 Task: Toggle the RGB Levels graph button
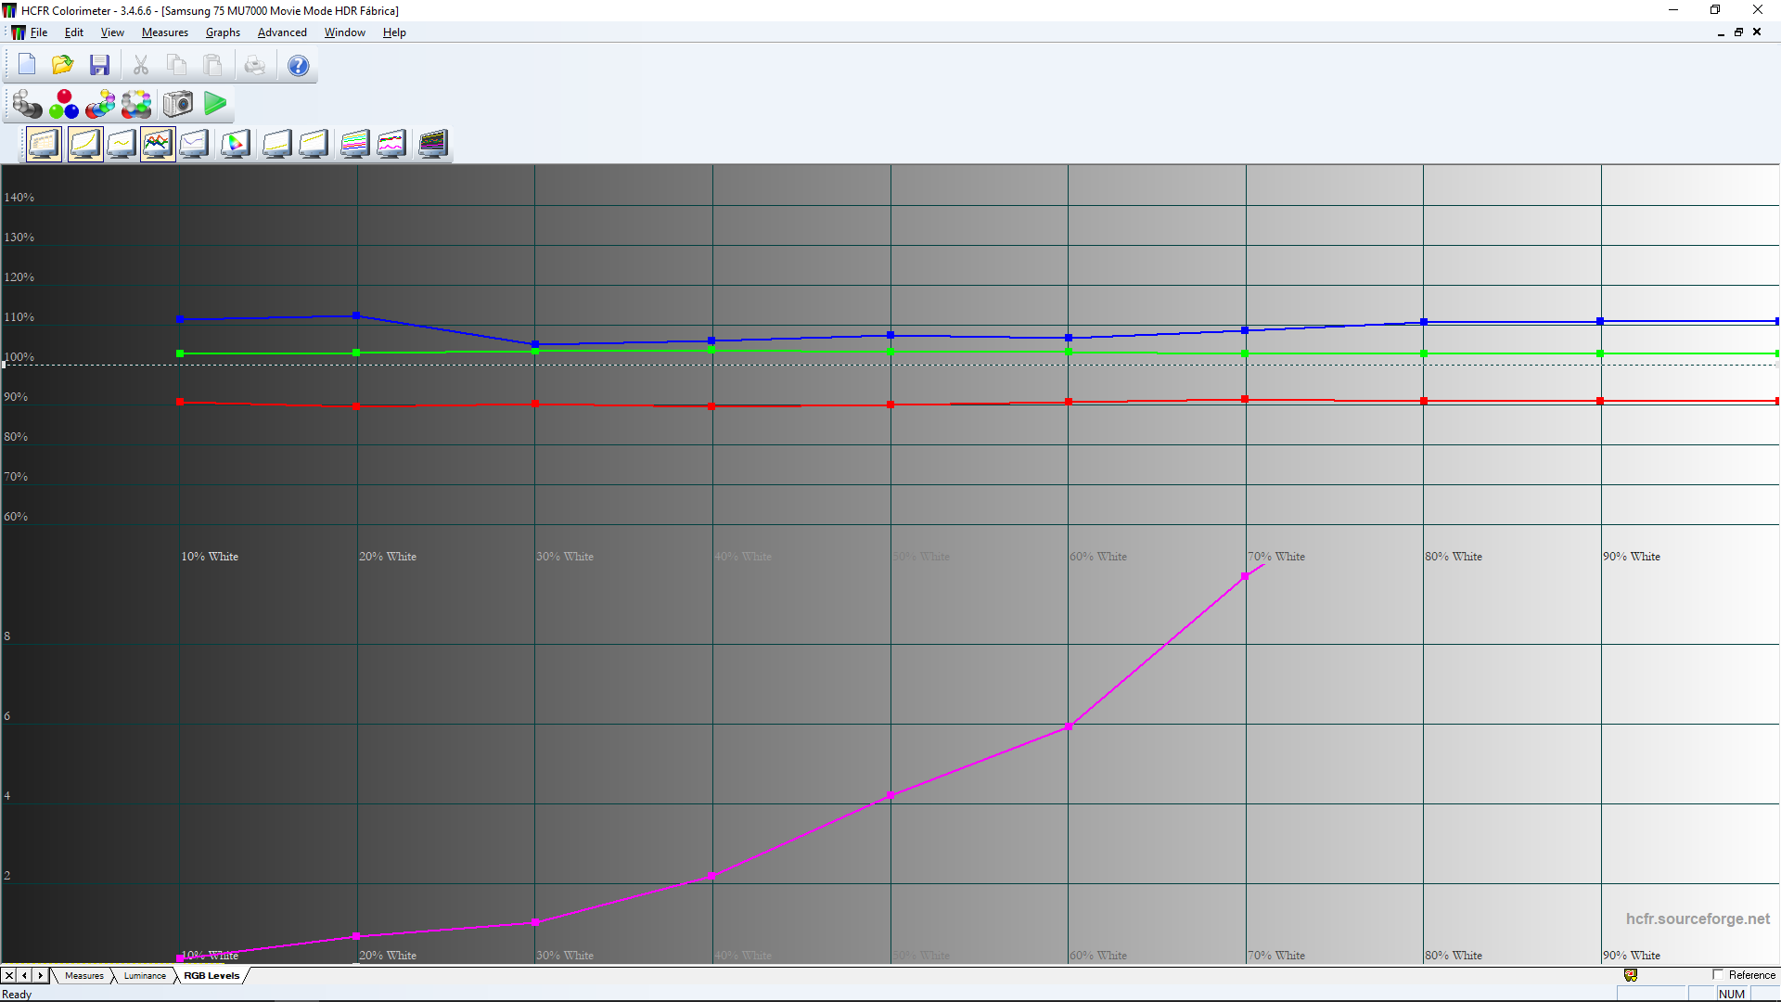click(158, 144)
